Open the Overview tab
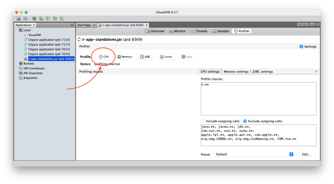 pyautogui.click(x=155, y=31)
